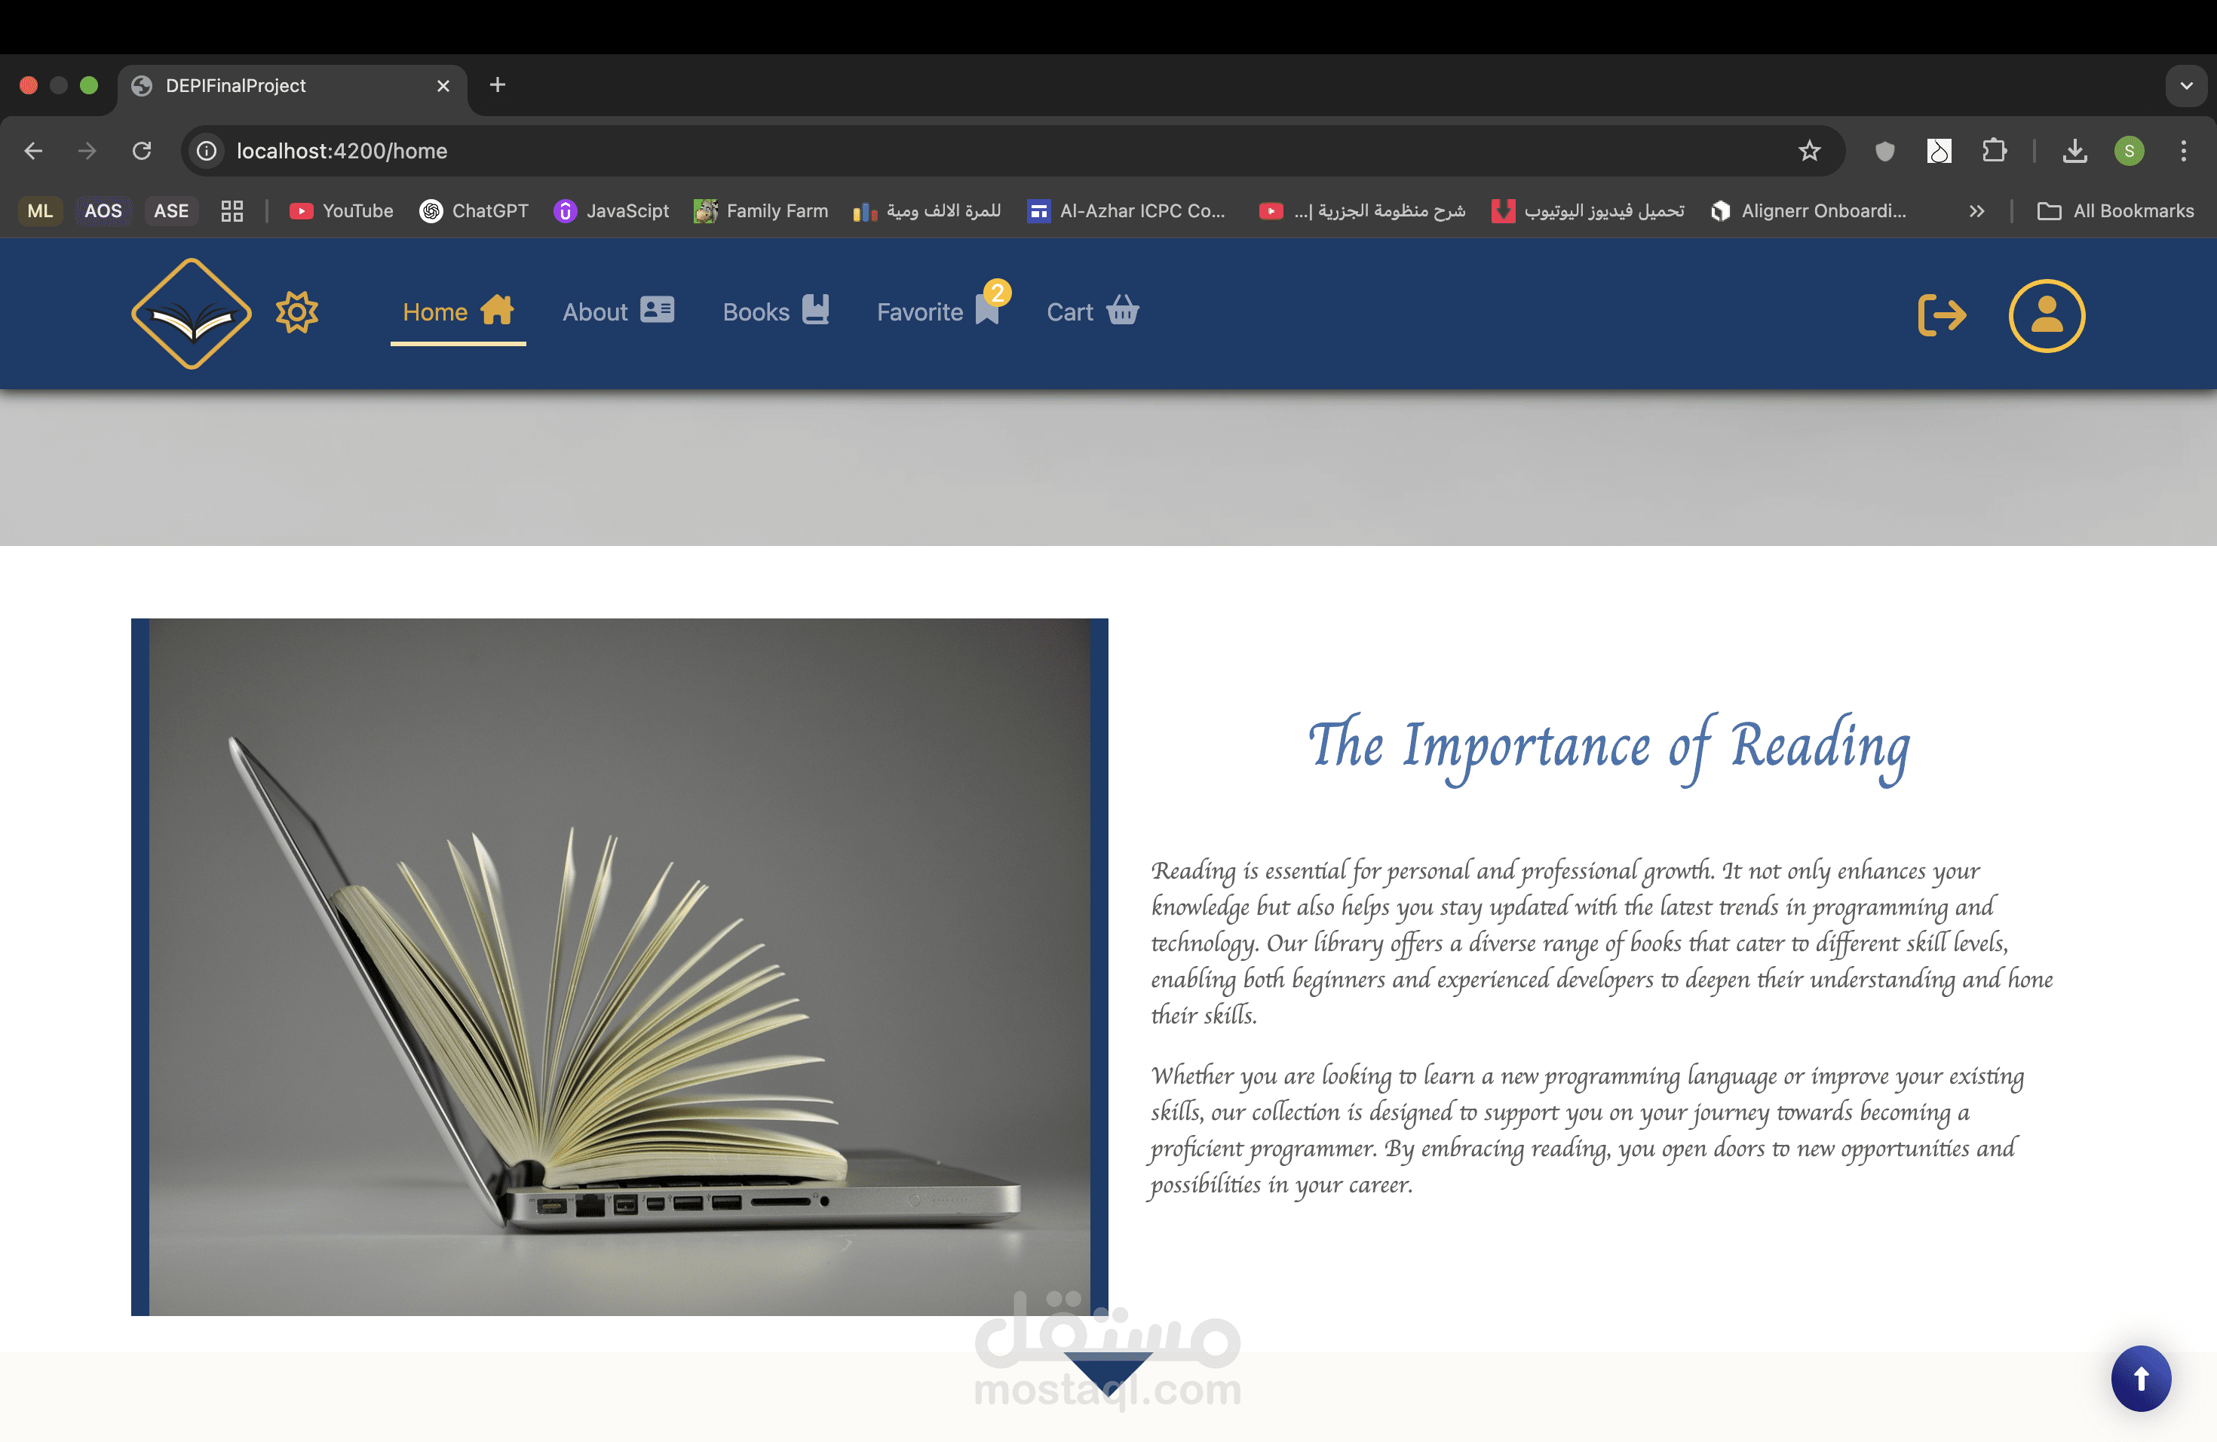The image size is (2217, 1442).
Task: View site information icon in address bar
Action: point(207,151)
